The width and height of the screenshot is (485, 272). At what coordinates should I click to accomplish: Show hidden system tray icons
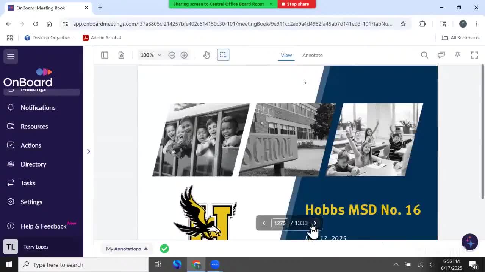point(396,264)
